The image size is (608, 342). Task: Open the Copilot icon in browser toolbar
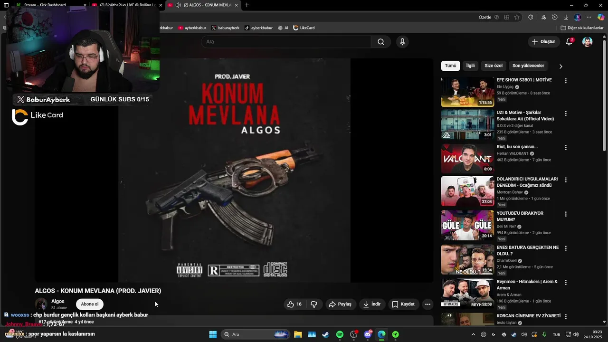(x=601, y=17)
